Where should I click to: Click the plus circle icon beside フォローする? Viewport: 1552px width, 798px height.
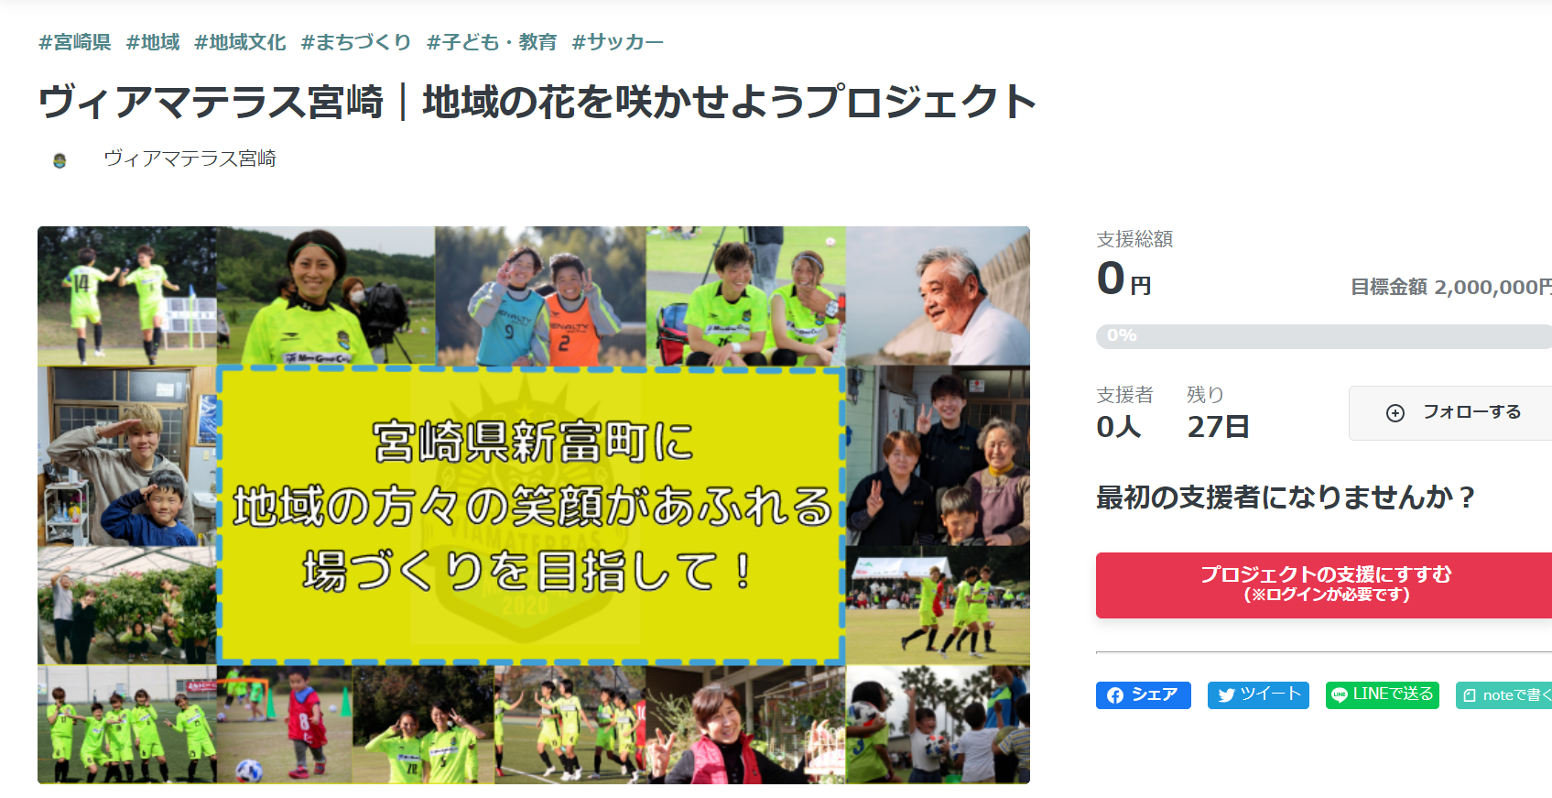point(1395,413)
